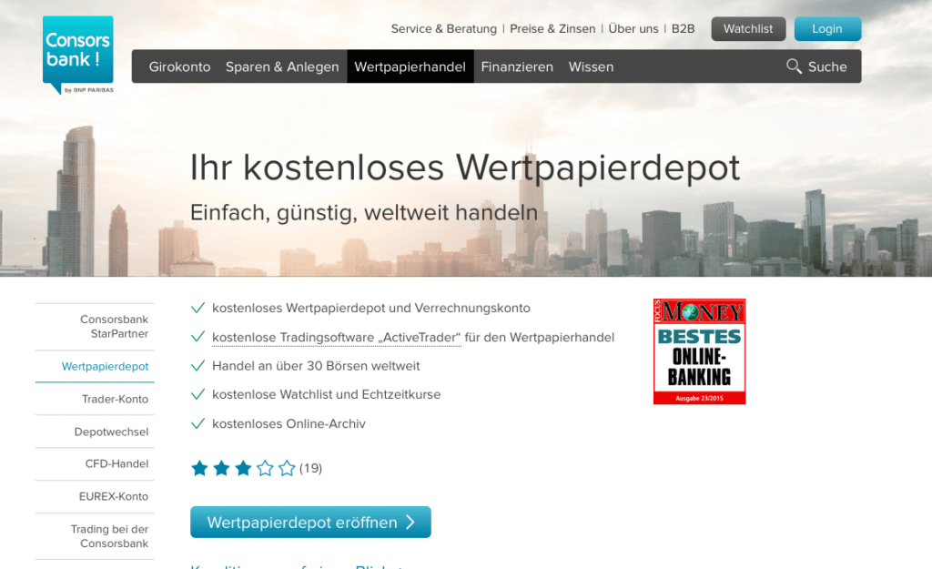
Task: Open the B2B link
Action: pos(683,28)
